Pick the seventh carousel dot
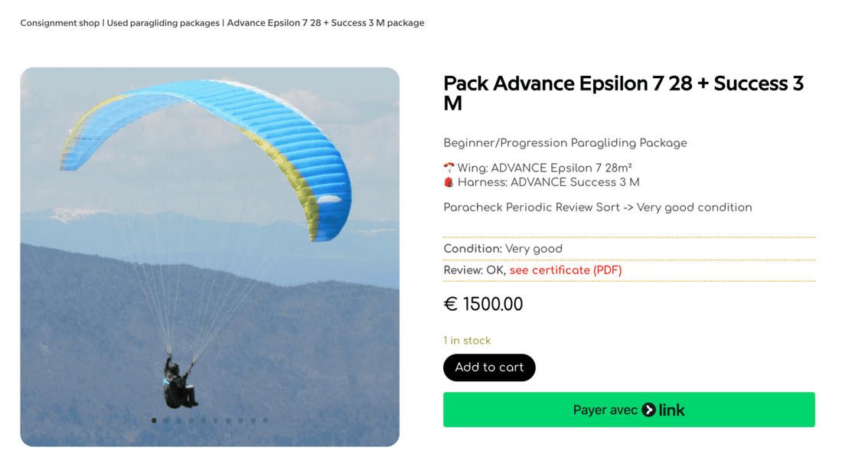Screen dimensions: 842x467 click(x=228, y=420)
